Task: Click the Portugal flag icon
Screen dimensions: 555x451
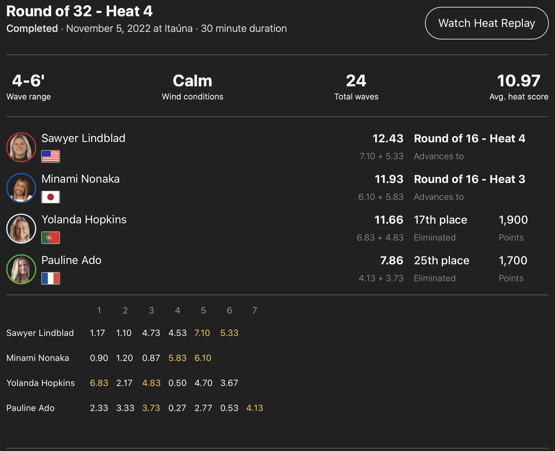Action: point(51,238)
